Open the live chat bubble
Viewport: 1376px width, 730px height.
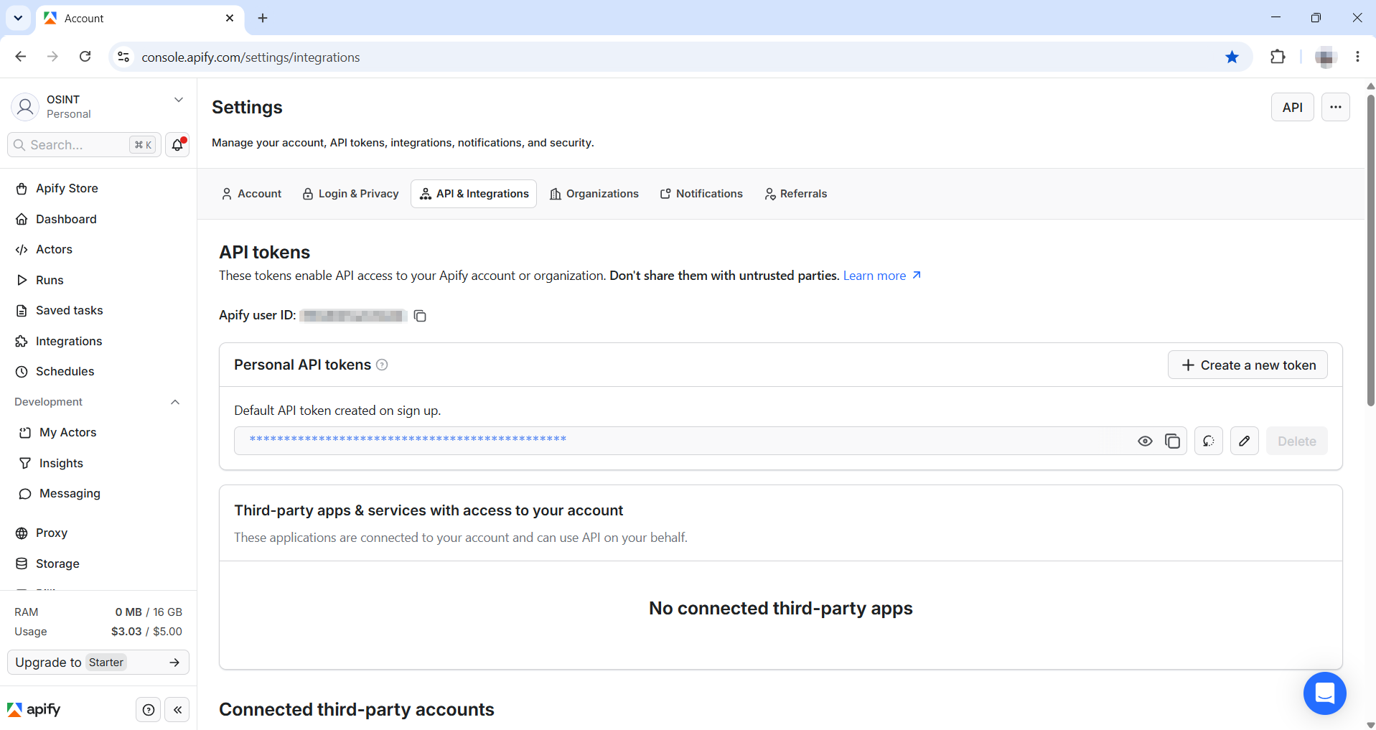coord(1324,693)
